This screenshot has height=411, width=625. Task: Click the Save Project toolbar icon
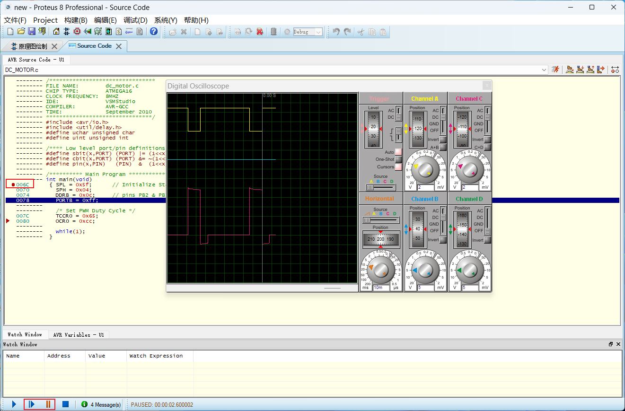click(x=31, y=31)
